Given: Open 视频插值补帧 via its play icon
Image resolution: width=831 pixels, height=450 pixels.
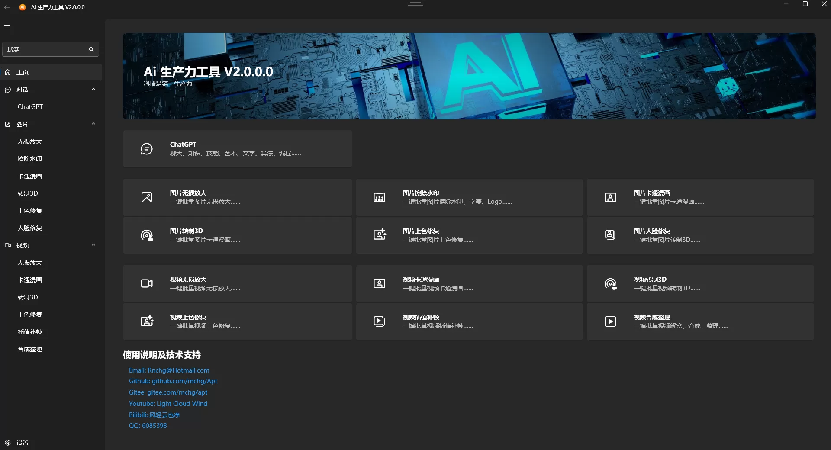Looking at the screenshot, I should point(379,321).
